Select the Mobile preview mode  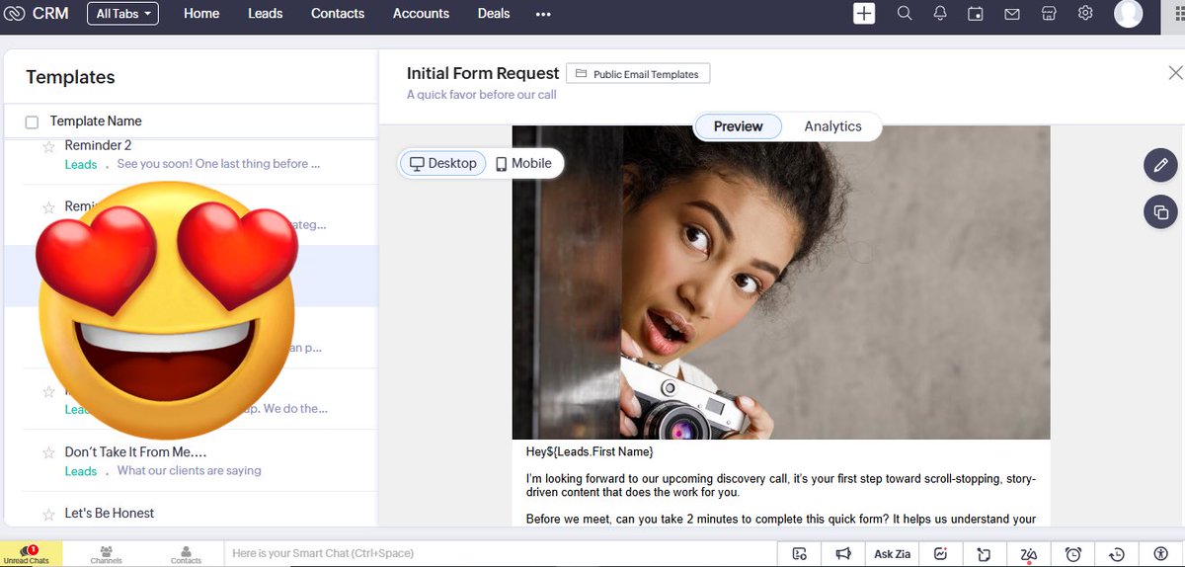point(523,163)
